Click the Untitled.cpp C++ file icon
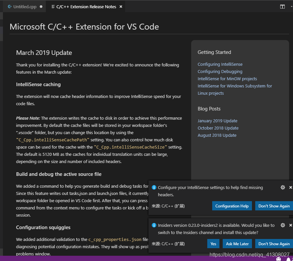 tap(10, 7)
